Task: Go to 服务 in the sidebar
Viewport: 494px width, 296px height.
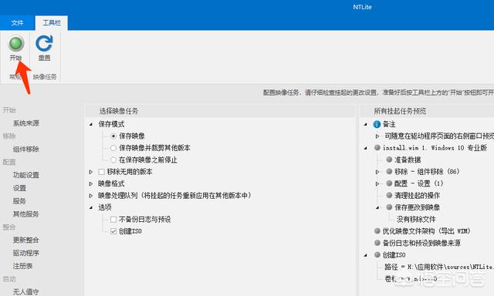Action: (19, 201)
